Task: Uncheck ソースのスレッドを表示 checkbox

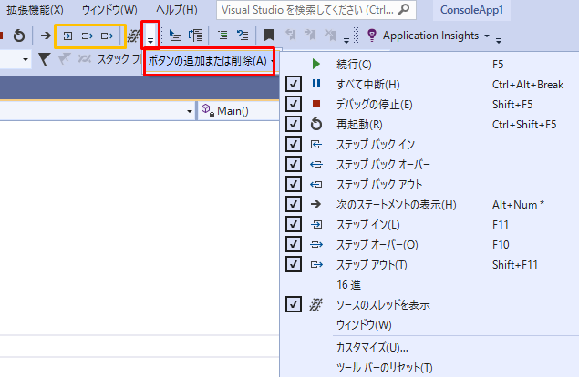Action: (x=294, y=304)
